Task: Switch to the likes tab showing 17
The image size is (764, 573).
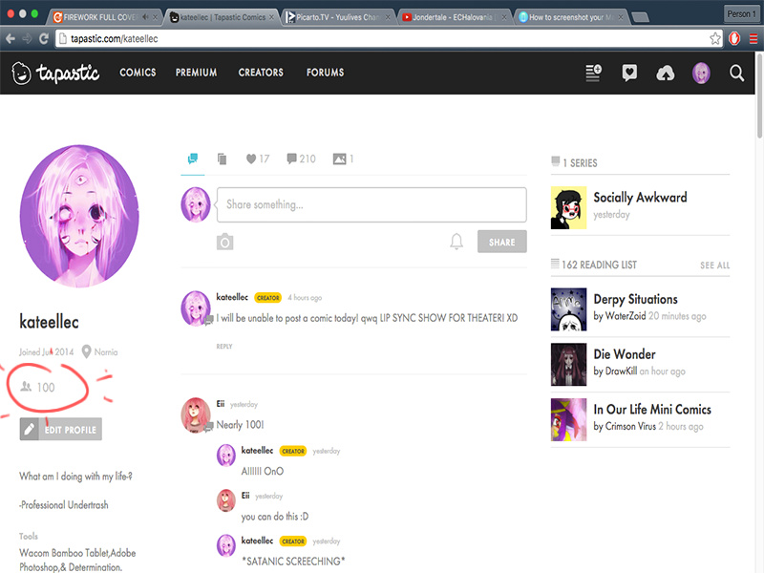Action: [258, 159]
